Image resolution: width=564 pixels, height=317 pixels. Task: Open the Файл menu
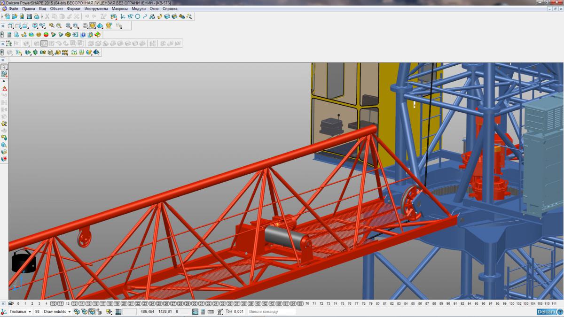(13, 8)
